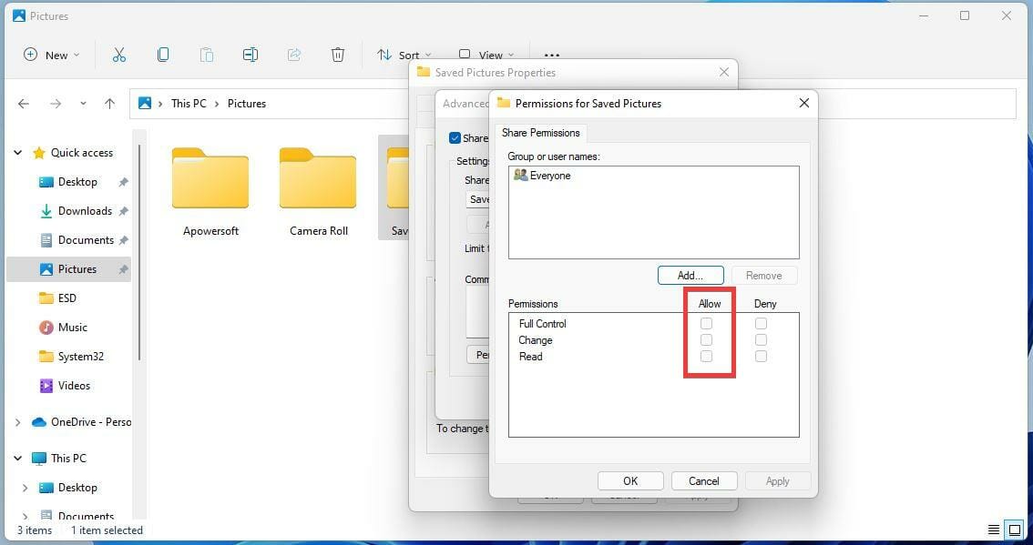Click the Add... button

tap(690, 275)
